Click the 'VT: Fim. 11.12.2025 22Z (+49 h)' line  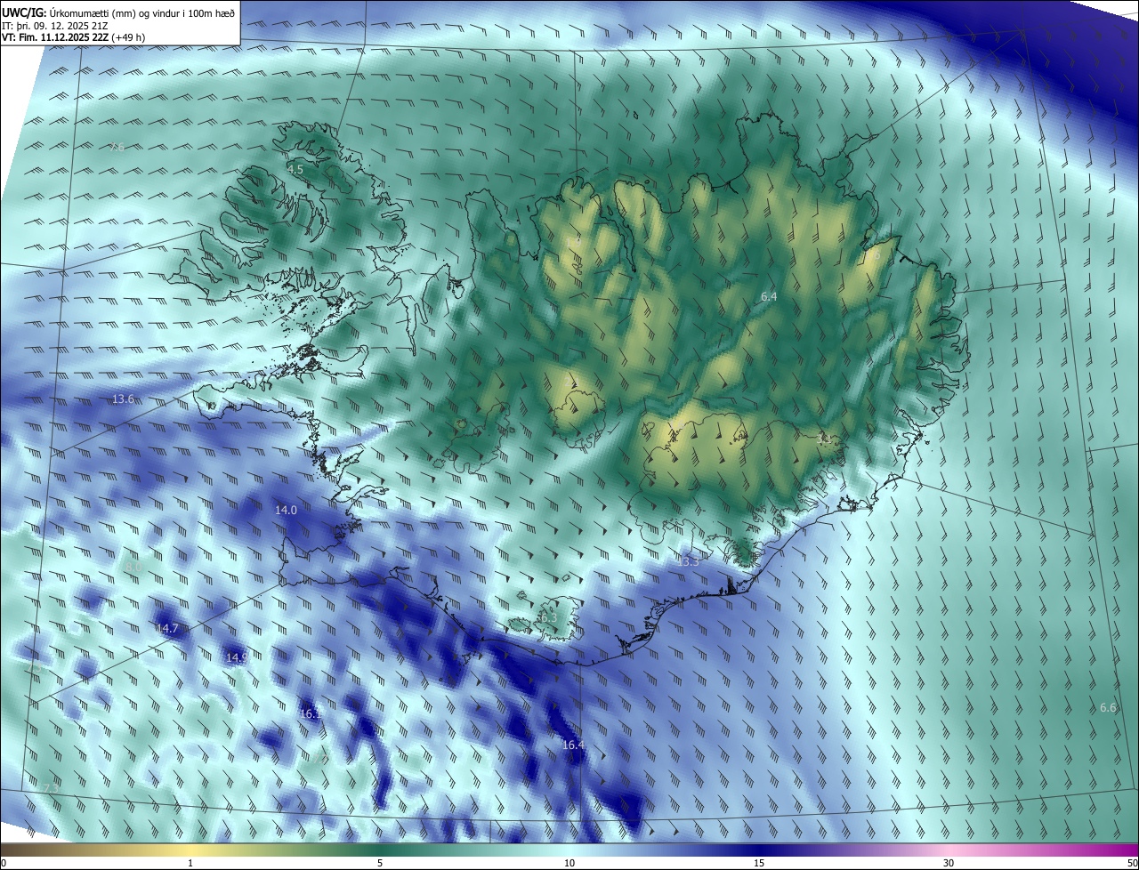coord(73,37)
